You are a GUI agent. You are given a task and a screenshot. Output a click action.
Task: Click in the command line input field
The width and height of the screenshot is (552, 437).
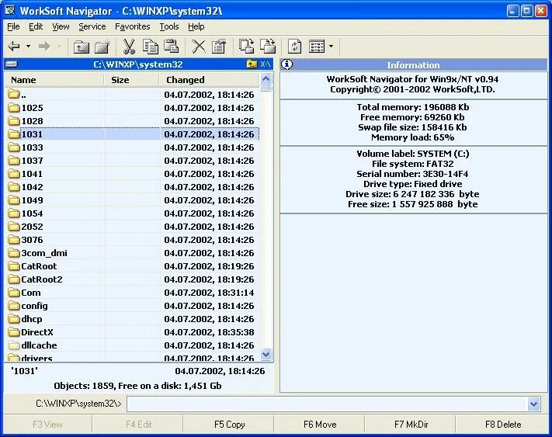[326, 404]
